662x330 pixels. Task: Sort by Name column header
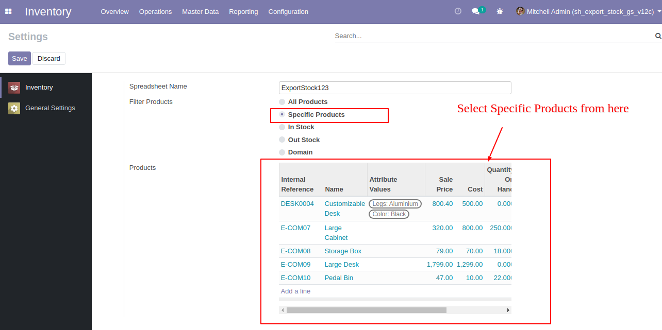tap(345, 179)
